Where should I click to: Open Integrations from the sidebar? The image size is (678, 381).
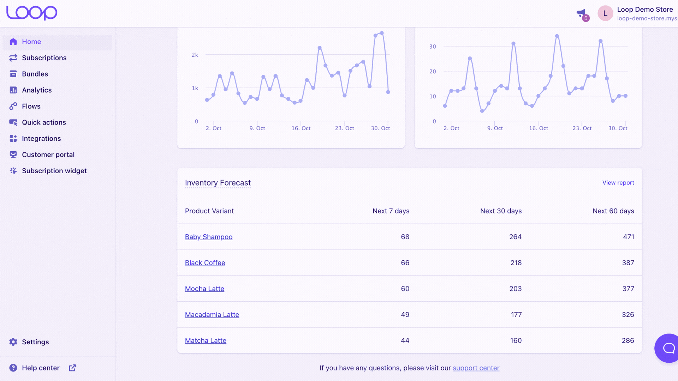click(41, 139)
